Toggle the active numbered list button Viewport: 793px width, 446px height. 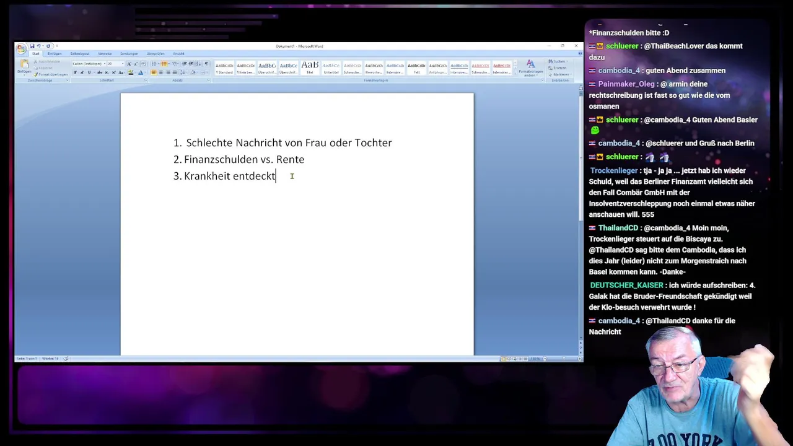(164, 64)
